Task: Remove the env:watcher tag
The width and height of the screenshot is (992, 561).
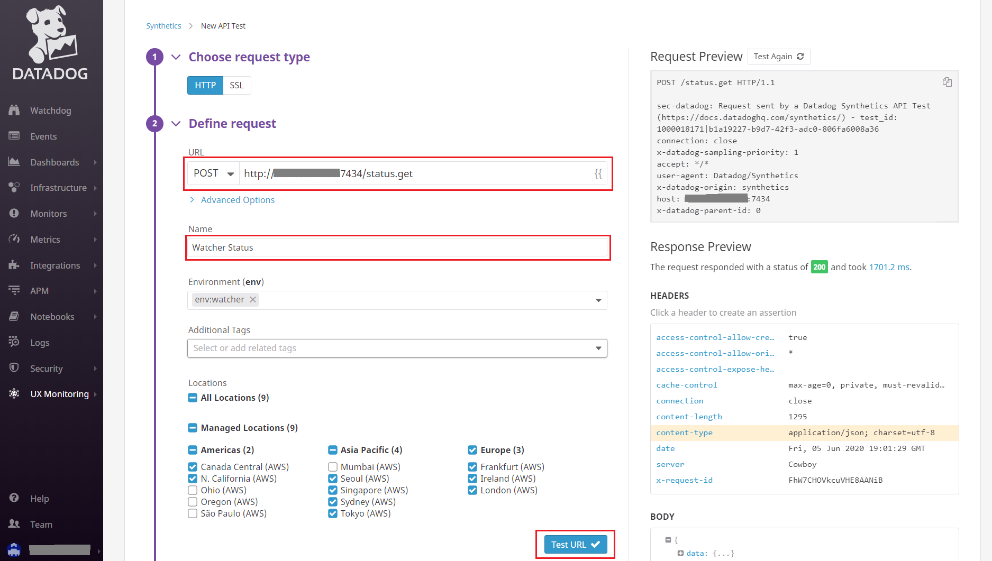Action: click(253, 299)
